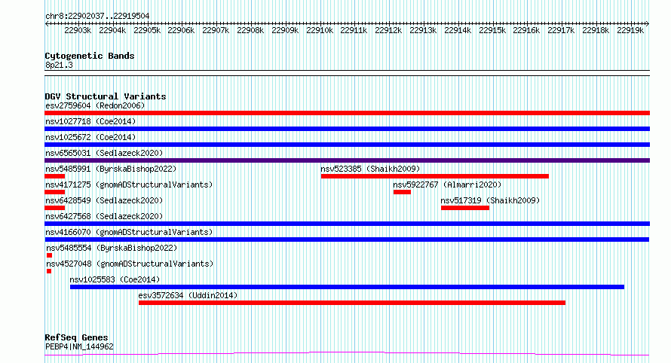The height and width of the screenshot is (363, 671).
Task: Click the Cytogenetic Bands track title
Action: [x=90, y=56]
